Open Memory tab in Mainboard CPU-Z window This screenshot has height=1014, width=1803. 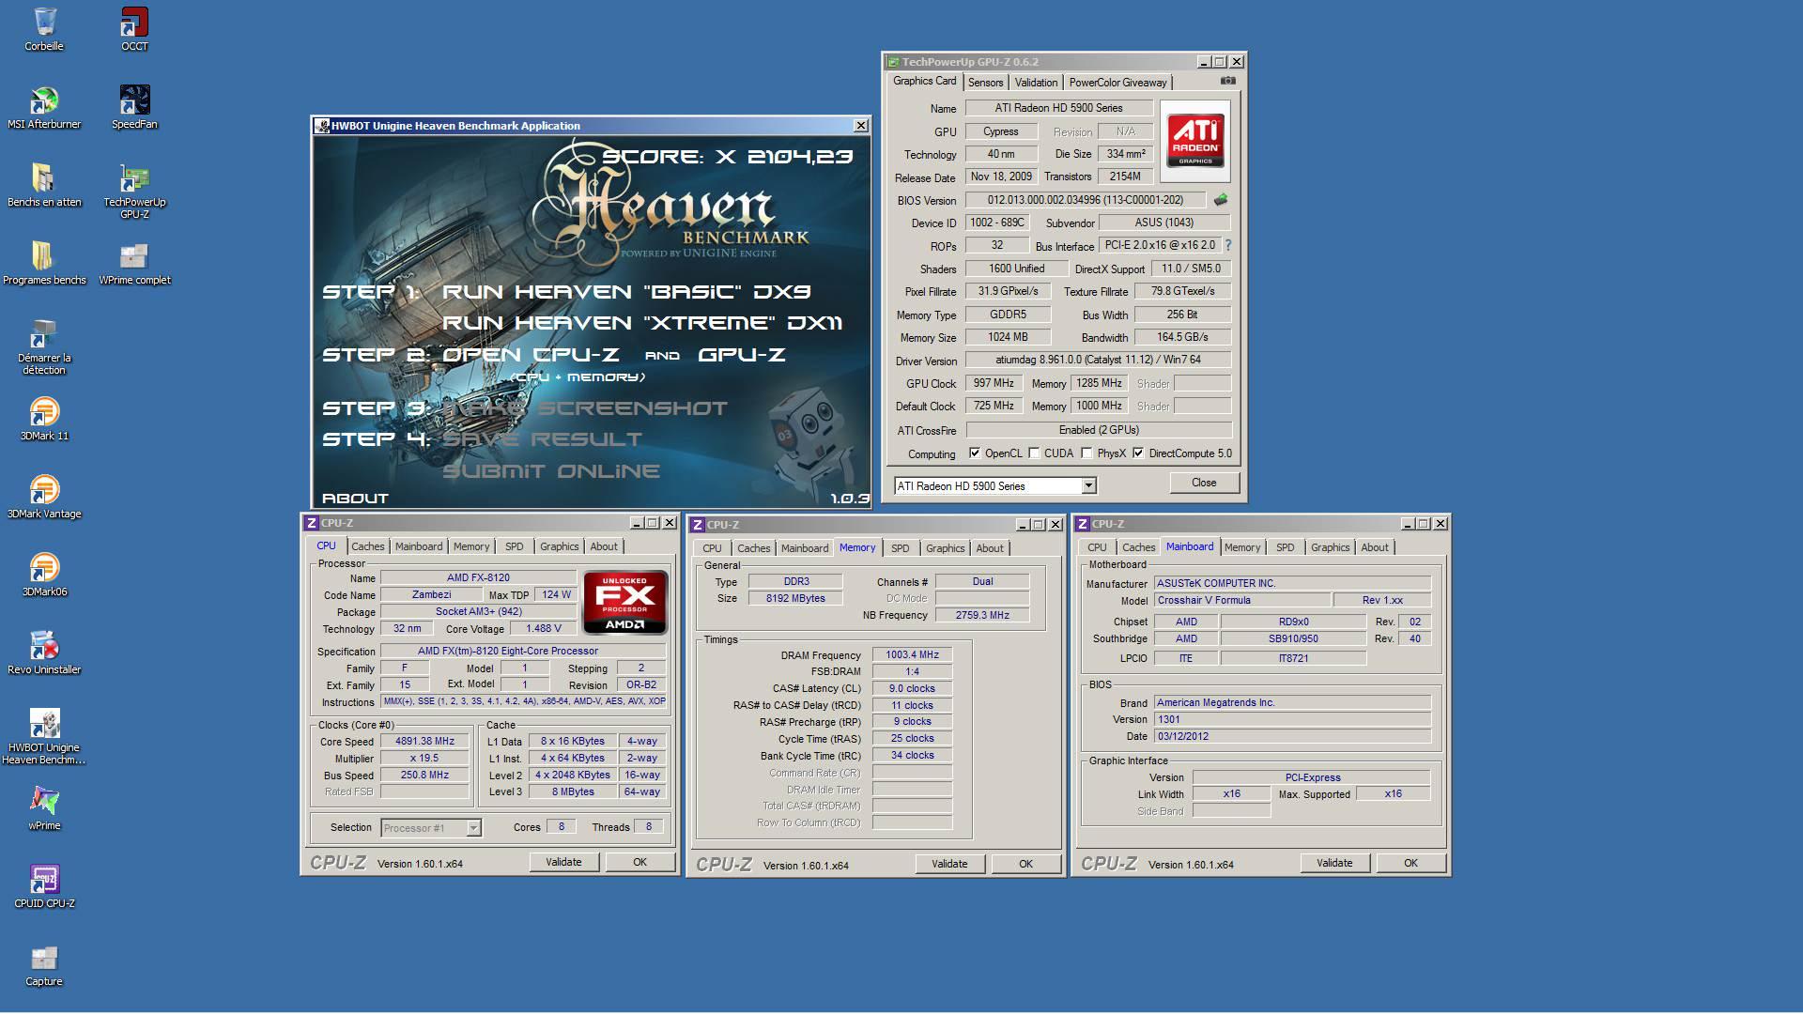pos(1242,547)
